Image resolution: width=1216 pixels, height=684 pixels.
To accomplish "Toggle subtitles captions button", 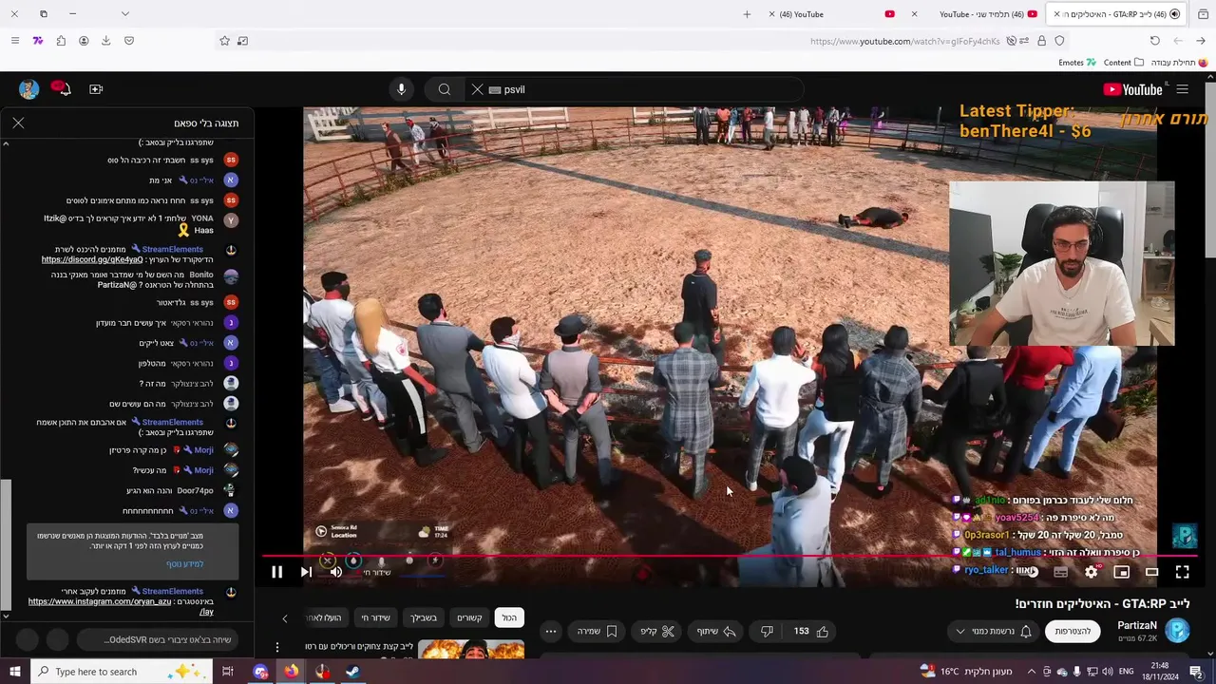I will coord(1060,572).
